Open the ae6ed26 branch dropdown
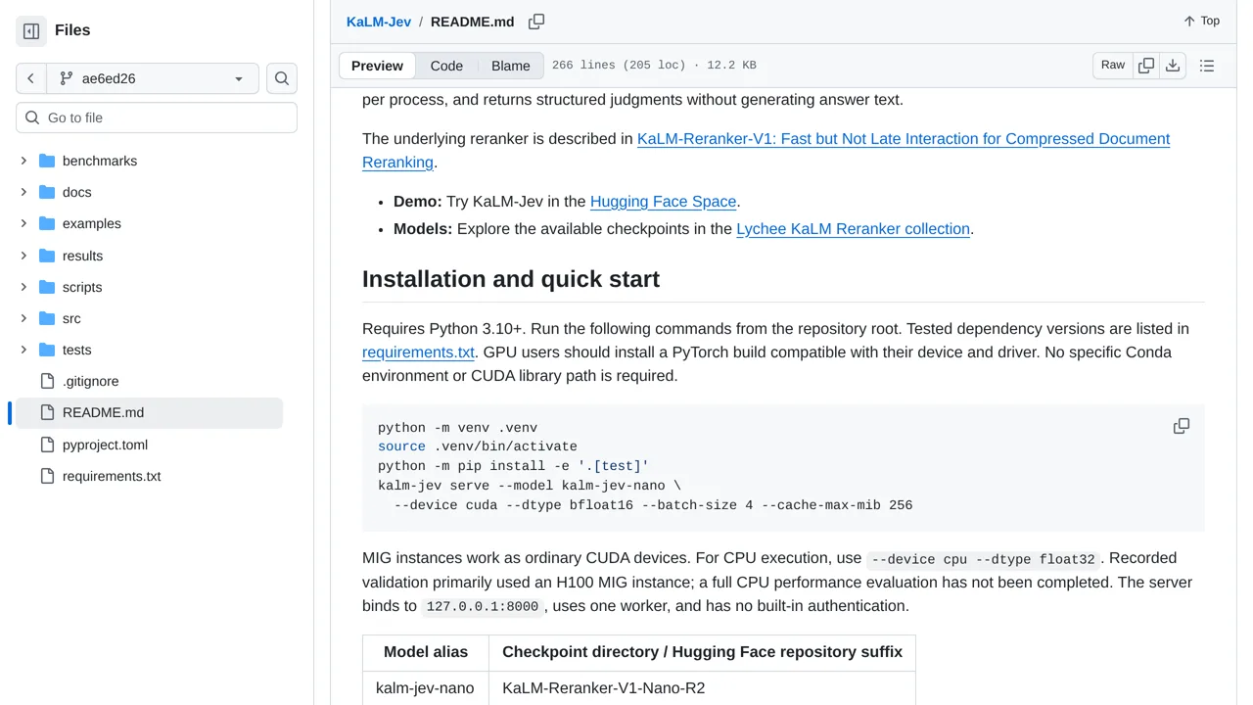Image resolution: width=1253 pixels, height=705 pixels. 153,78
